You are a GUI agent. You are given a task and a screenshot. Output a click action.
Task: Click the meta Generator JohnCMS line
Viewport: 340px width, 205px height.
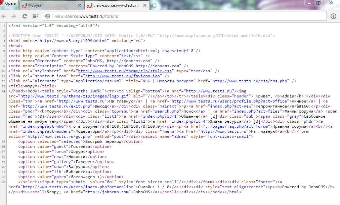coord(84,61)
